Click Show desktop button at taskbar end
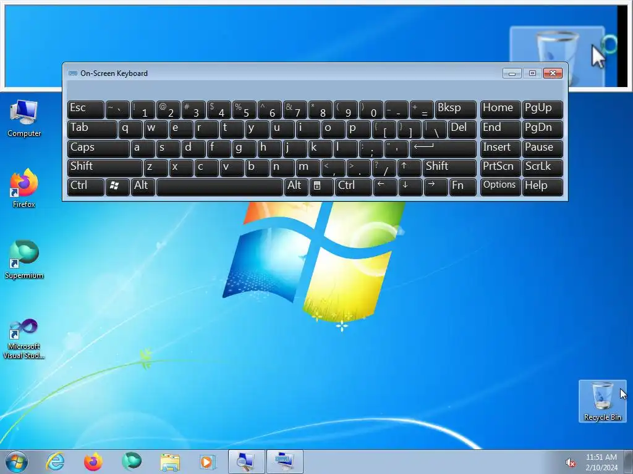633x474 pixels. 629,462
